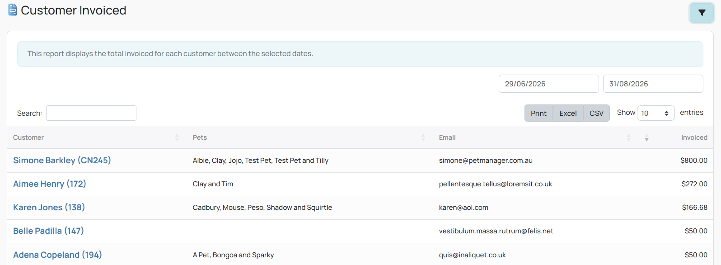Screen dimensions: 721x265
Task: Export report as CSV
Action: [x=596, y=113]
